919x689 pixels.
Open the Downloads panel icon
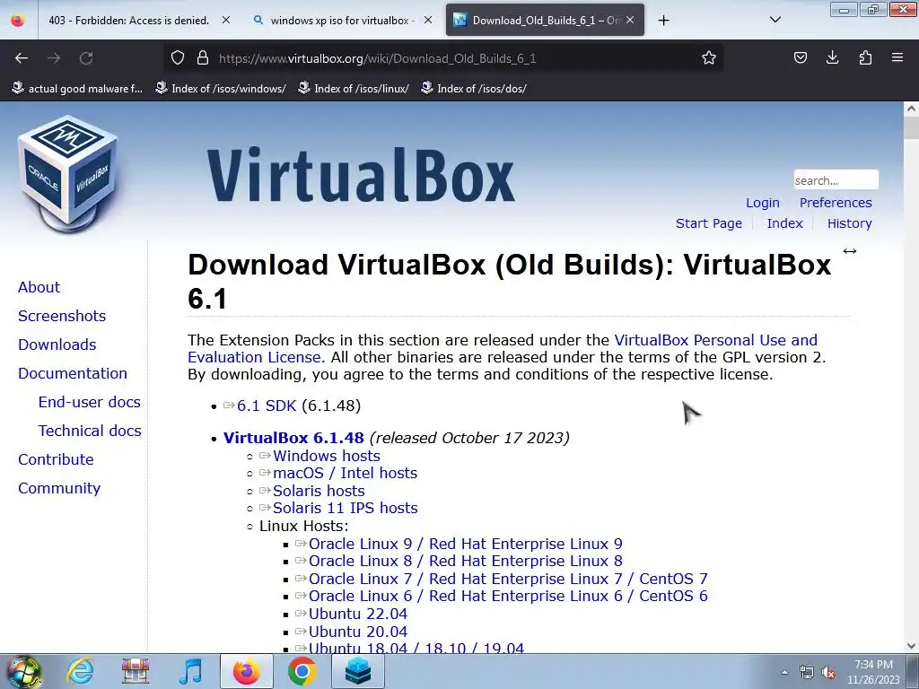tap(832, 57)
